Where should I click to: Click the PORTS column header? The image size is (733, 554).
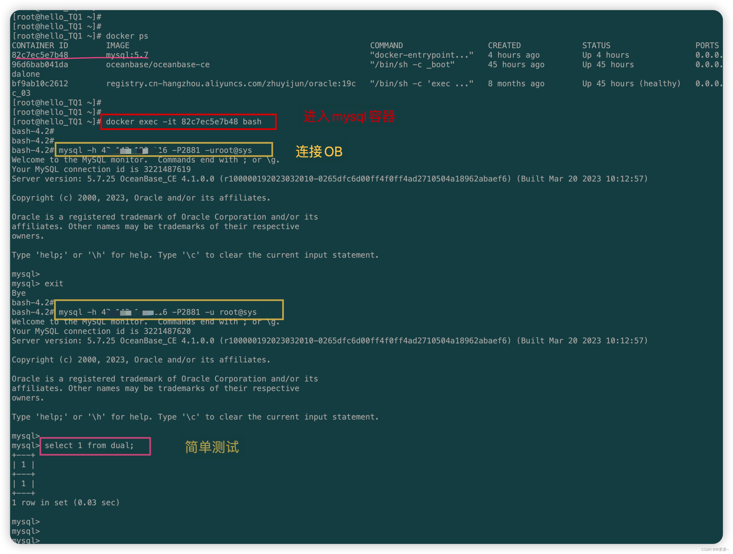click(707, 45)
